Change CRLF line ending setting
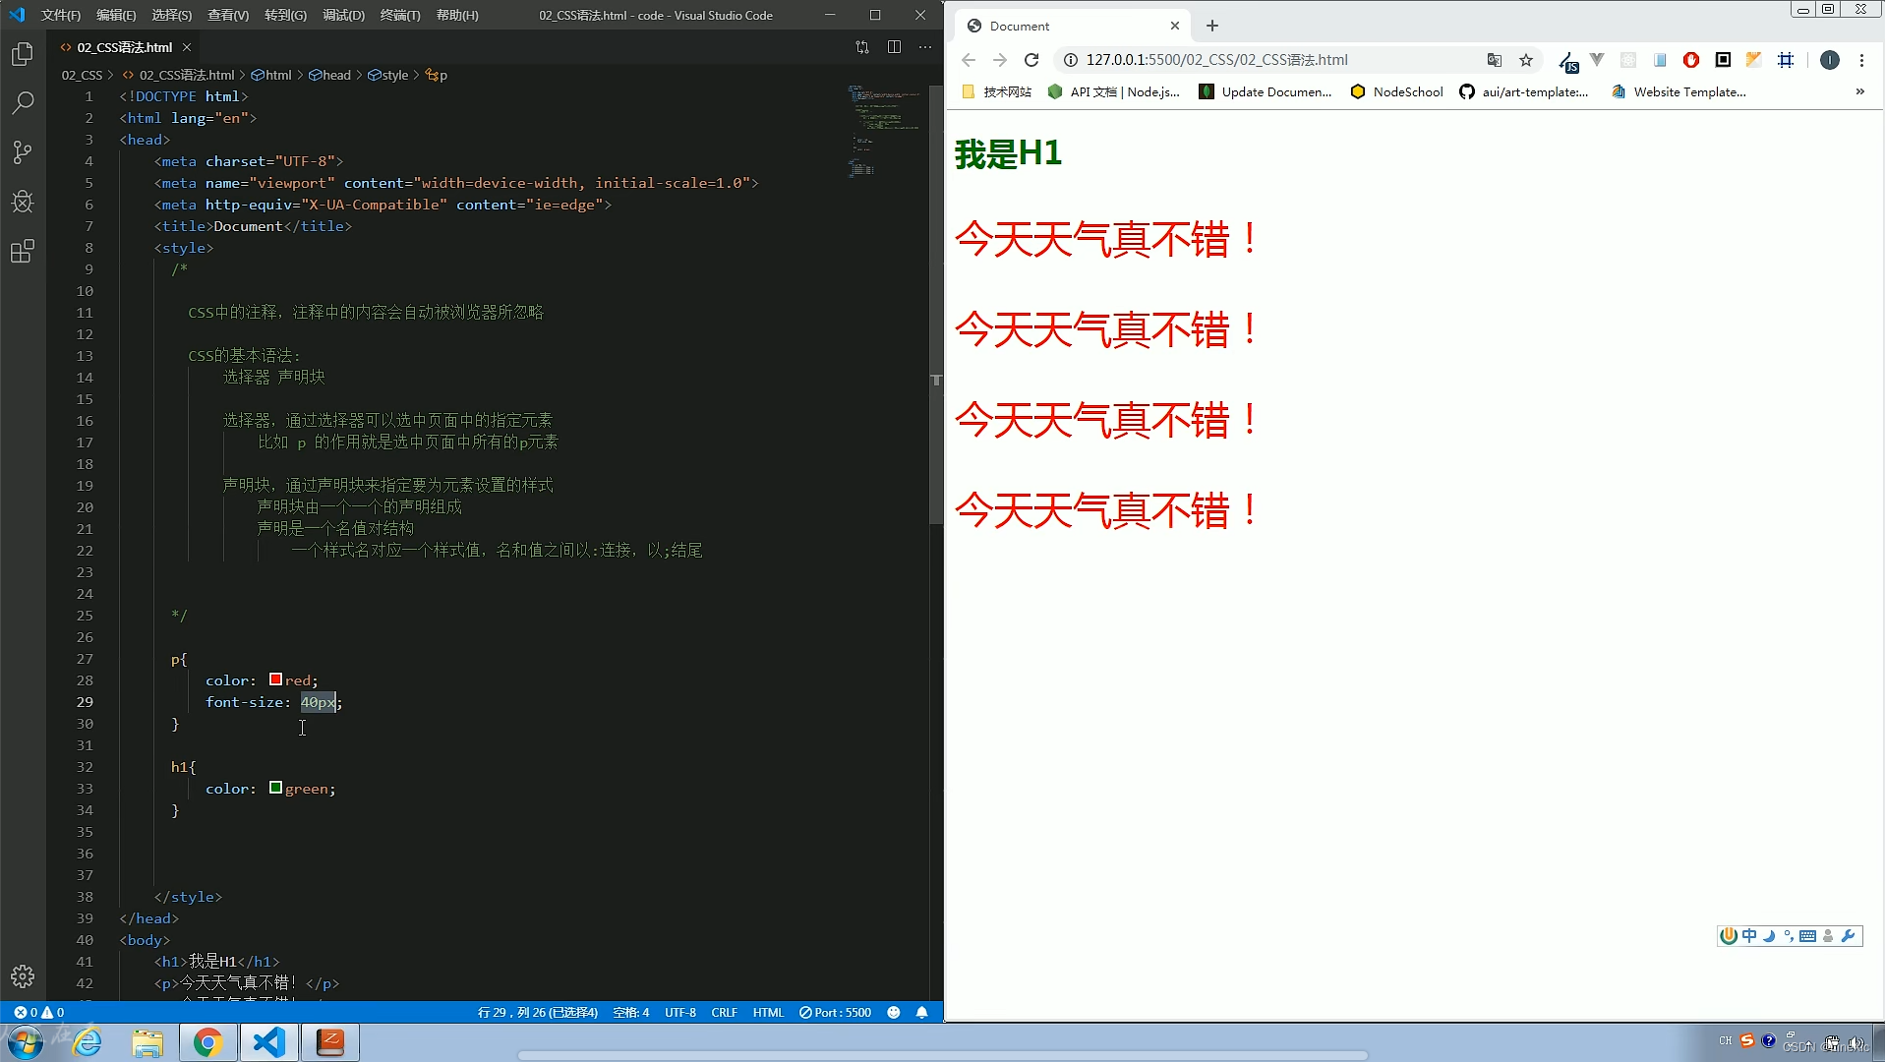Viewport: 1885px width, 1062px height. coord(725,1012)
